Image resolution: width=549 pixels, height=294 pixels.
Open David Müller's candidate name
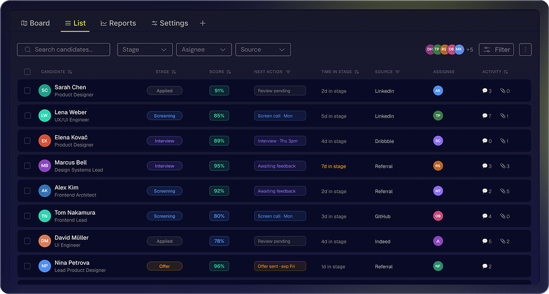coord(72,238)
